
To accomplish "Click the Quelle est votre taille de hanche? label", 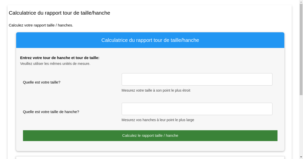I will 51,112.
